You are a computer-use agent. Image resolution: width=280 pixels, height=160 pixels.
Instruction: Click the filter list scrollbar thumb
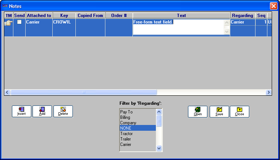click(x=159, y=121)
